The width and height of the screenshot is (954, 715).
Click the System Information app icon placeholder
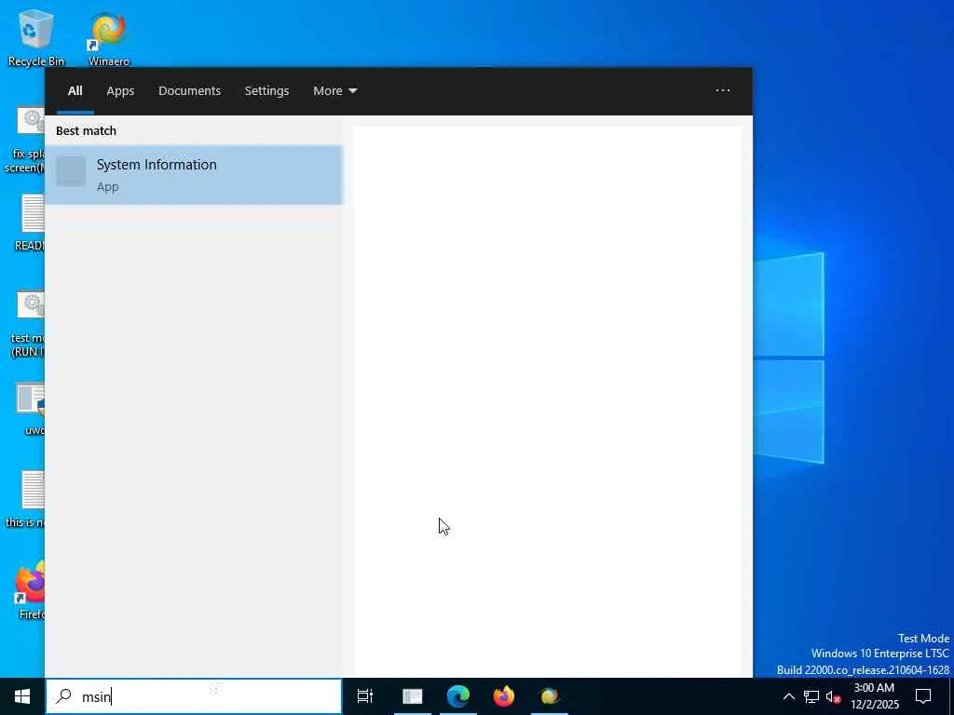71,171
